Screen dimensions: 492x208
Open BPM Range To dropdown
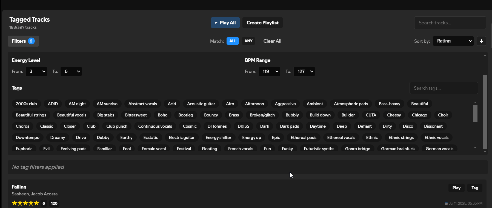[x=304, y=71]
